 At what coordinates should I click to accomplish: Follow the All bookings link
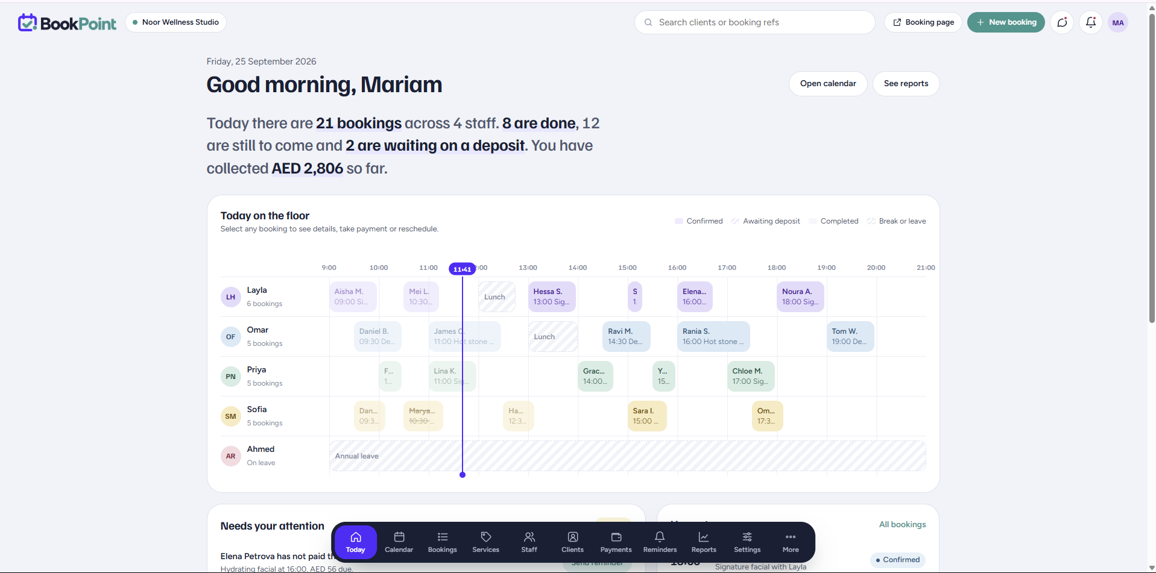[x=902, y=524]
